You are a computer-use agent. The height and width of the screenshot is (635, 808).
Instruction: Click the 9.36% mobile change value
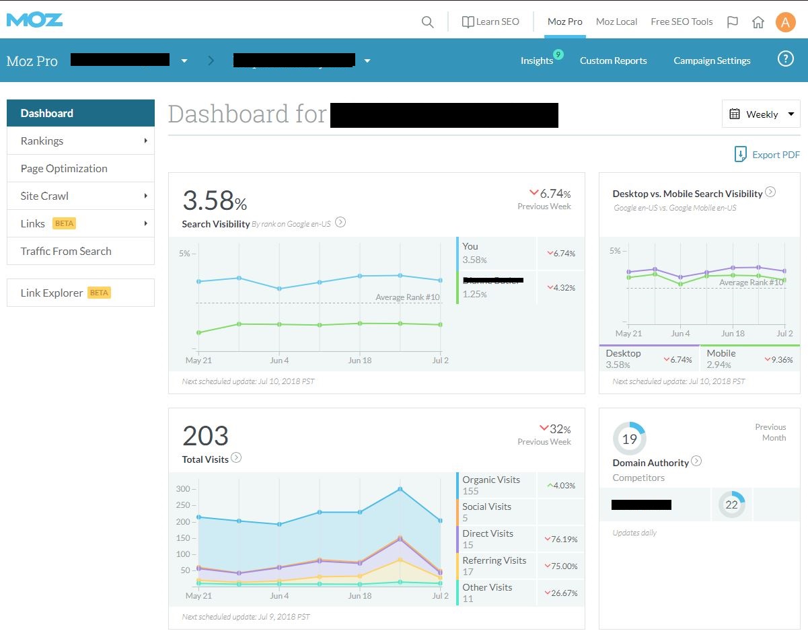(x=778, y=359)
